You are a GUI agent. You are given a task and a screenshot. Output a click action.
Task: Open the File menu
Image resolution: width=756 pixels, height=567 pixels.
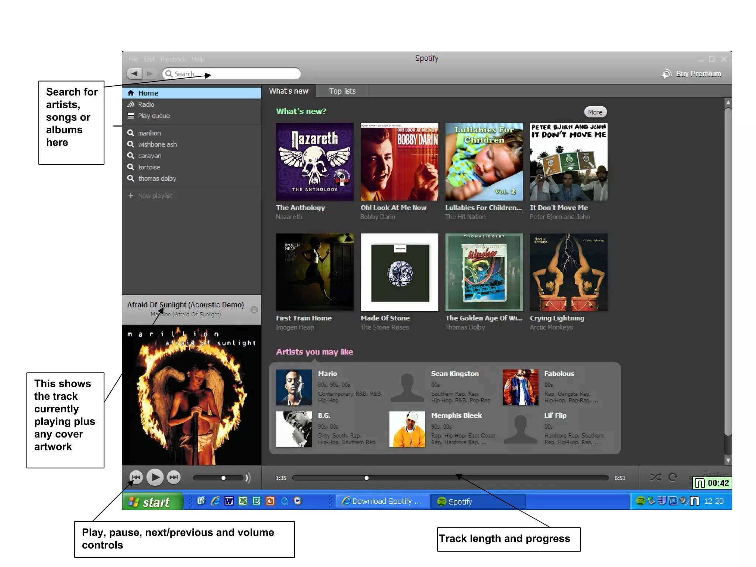(133, 59)
